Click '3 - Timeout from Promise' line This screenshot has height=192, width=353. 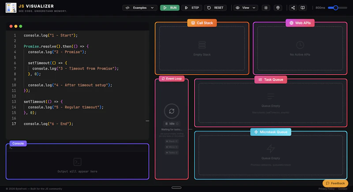[75, 68]
